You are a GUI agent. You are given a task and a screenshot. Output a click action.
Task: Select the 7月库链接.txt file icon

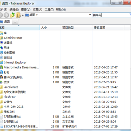1,116
